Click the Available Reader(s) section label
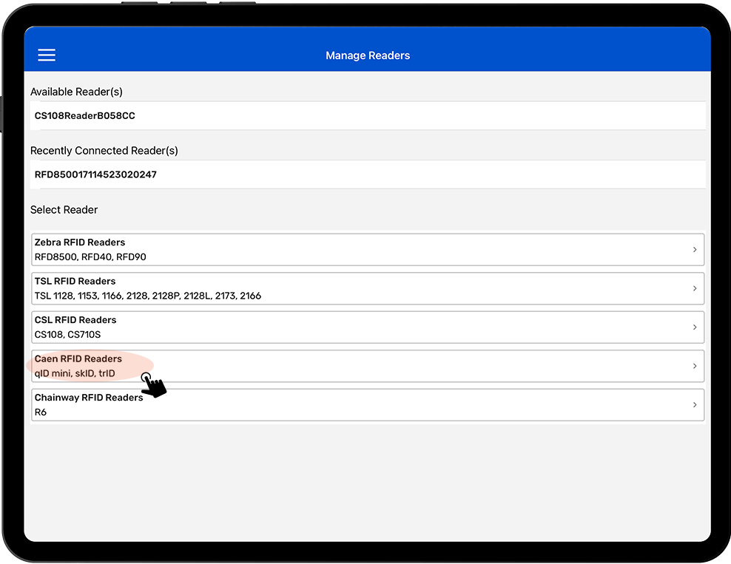 (x=76, y=92)
